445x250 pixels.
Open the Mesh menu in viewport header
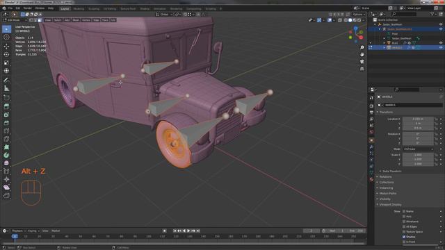(76, 20)
